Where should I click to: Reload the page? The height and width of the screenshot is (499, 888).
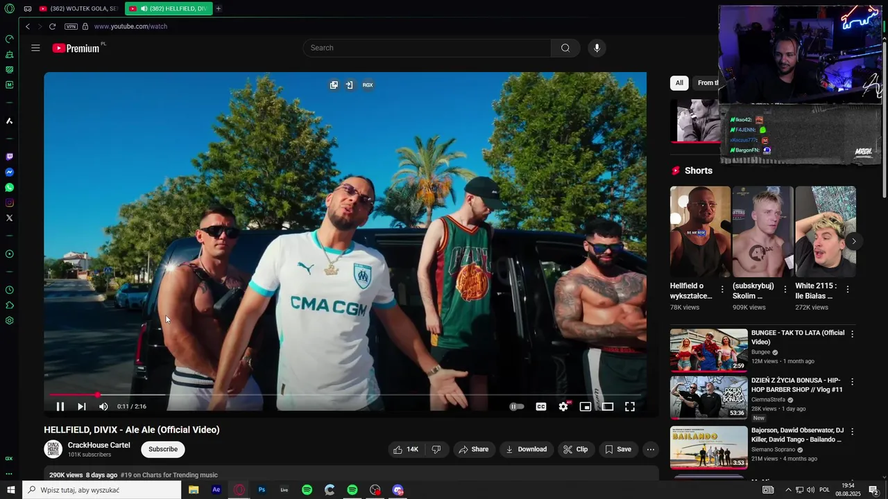pos(52,26)
